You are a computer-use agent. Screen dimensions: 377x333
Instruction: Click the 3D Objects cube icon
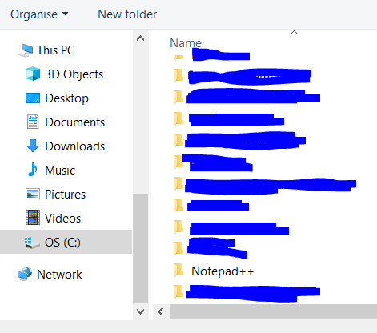click(x=33, y=74)
